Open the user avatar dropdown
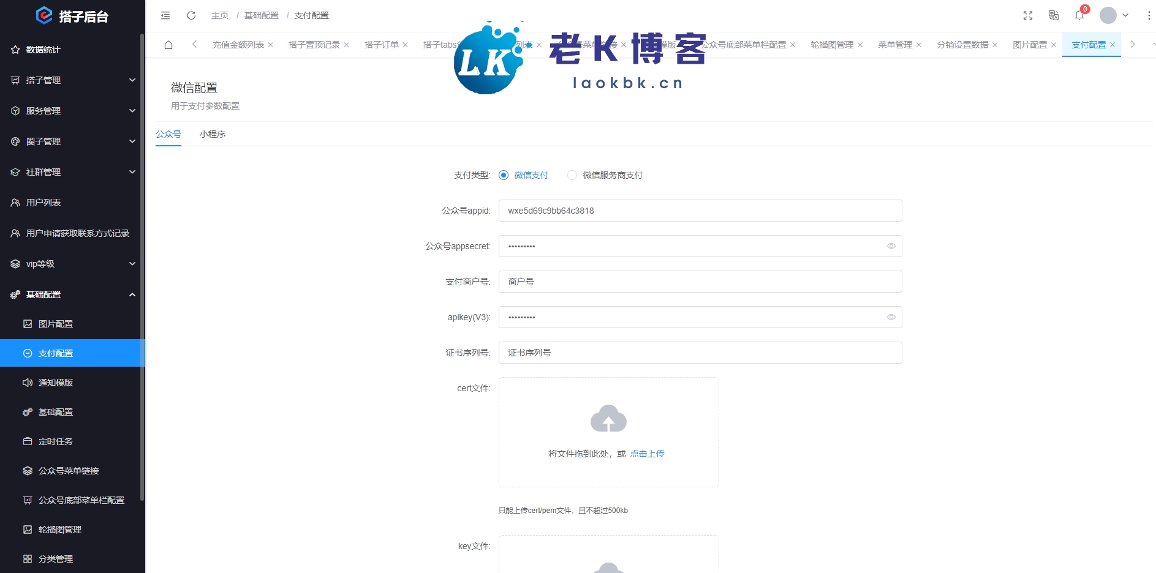The width and height of the screenshot is (1156, 573). 1114,15
